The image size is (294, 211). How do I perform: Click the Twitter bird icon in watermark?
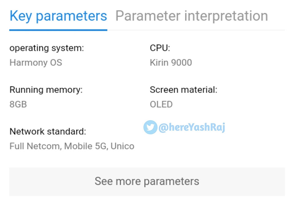click(150, 127)
